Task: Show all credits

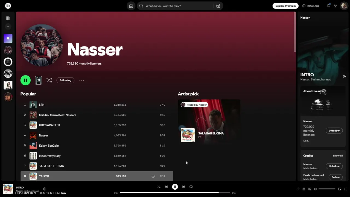Action: tap(338, 156)
